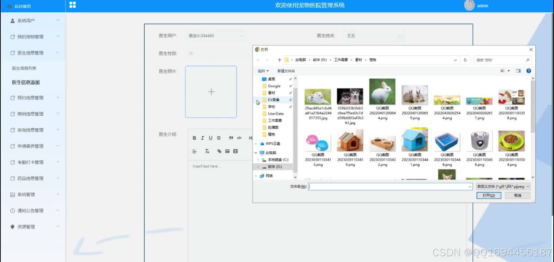Open the filename history dropdown arrow

(x=470, y=186)
